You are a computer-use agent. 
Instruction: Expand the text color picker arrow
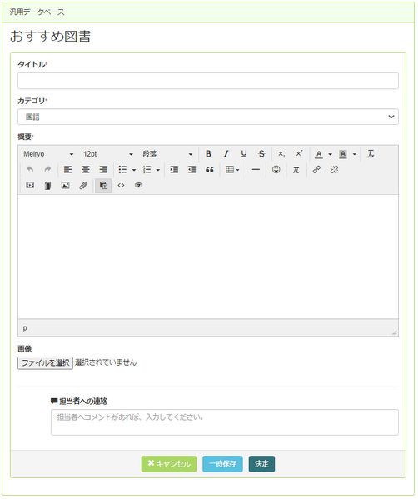[x=331, y=154]
